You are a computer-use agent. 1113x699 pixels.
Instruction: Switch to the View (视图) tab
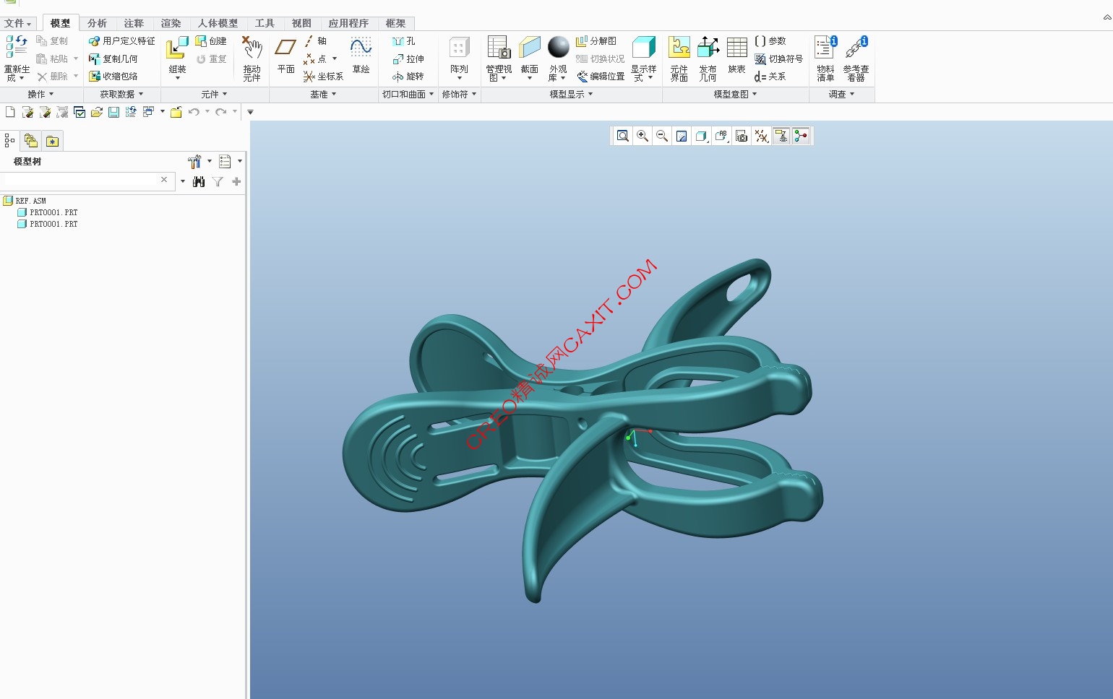301,23
